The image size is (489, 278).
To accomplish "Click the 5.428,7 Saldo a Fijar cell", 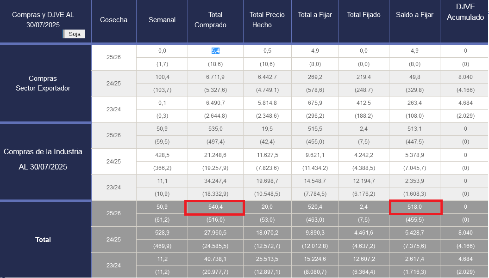I will pos(414,233).
